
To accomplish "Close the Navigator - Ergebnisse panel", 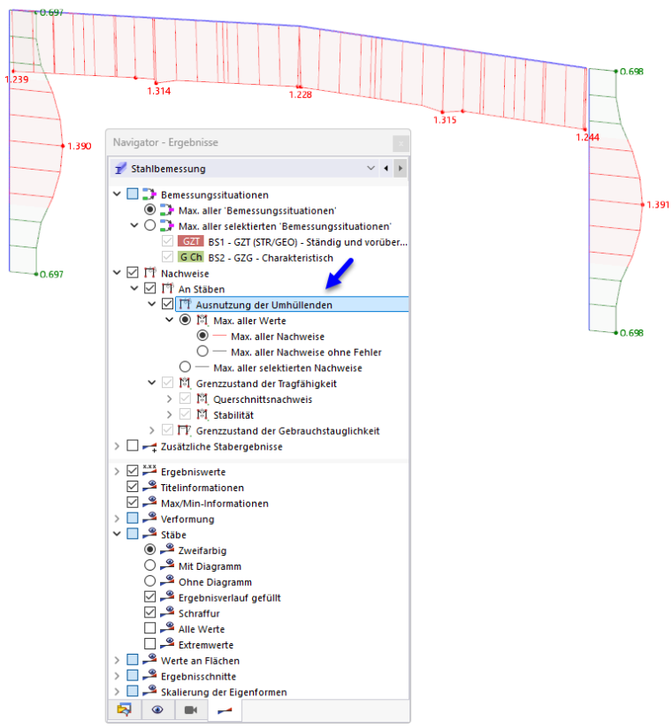I will click(x=401, y=143).
